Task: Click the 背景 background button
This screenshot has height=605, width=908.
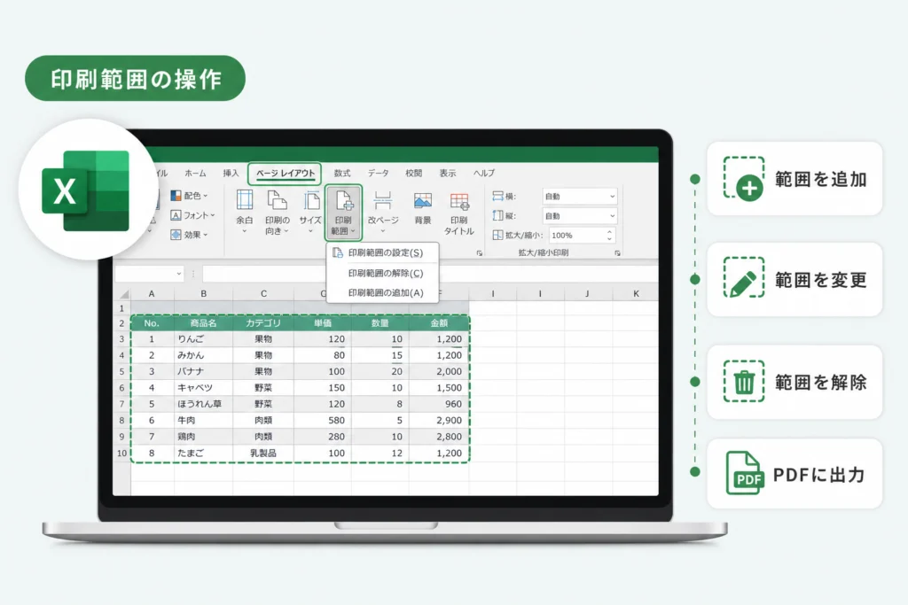Action: click(x=423, y=208)
